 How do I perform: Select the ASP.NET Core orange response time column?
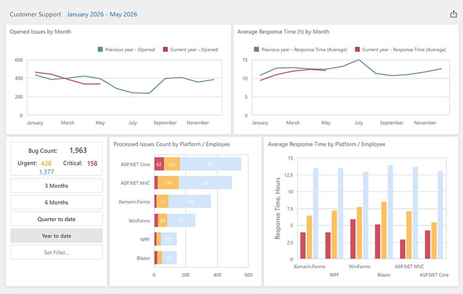tap(434, 240)
